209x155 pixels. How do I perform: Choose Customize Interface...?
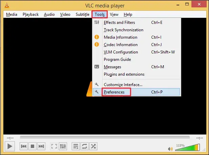(x=136, y=84)
